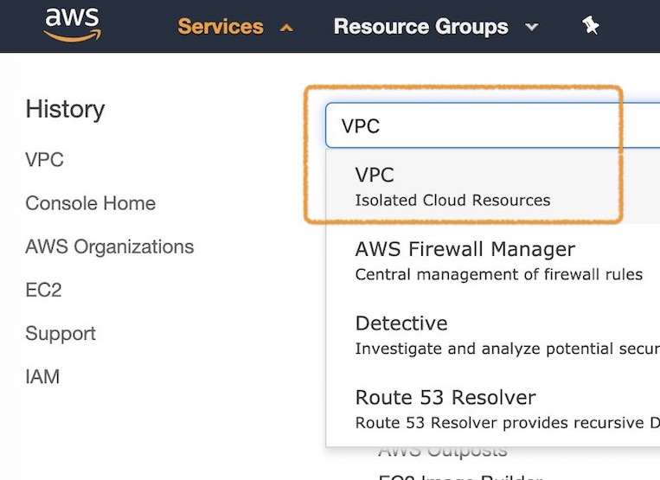Open AWS Outposts behind the dropdown
The height and width of the screenshot is (480, 660).
click(x=442, y=451)
